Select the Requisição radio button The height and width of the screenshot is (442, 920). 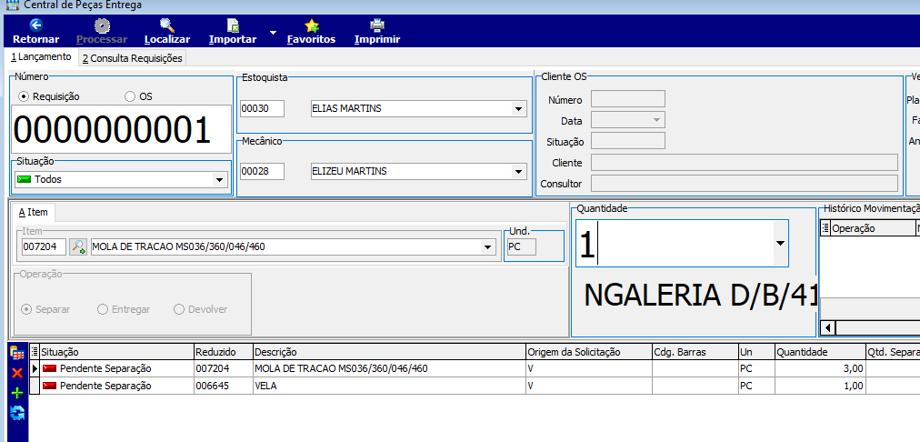coord(24,96)
